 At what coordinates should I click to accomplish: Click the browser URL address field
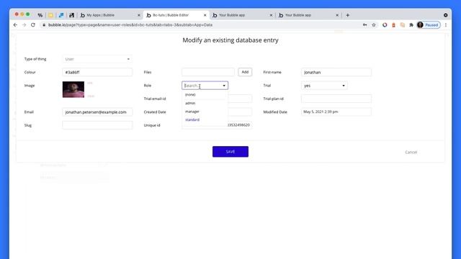tap(200, 25)
